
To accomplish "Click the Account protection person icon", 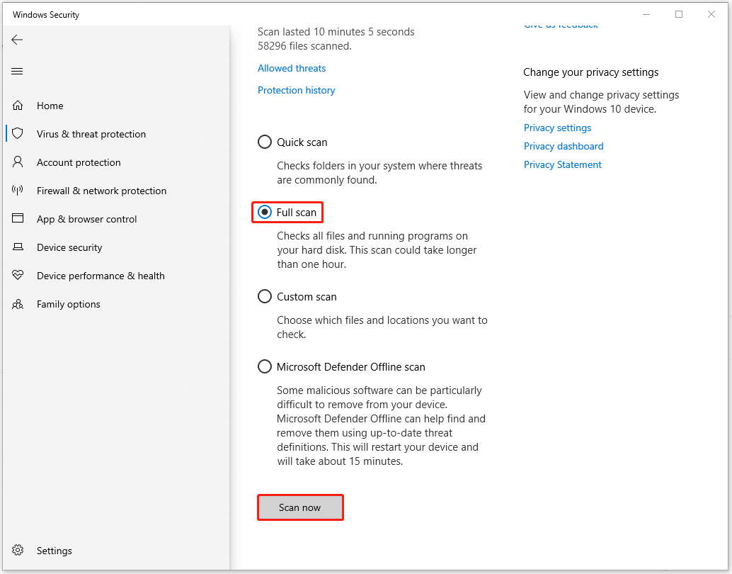I will click(x=18, y=162).
